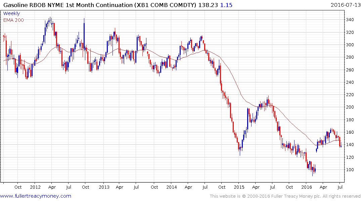
Task: Click the 2012 year label on time axis
Action: pos(35,187)
